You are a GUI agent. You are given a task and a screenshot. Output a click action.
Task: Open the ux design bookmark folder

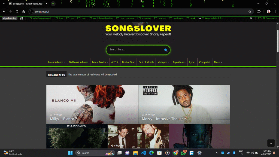(176, 18)
